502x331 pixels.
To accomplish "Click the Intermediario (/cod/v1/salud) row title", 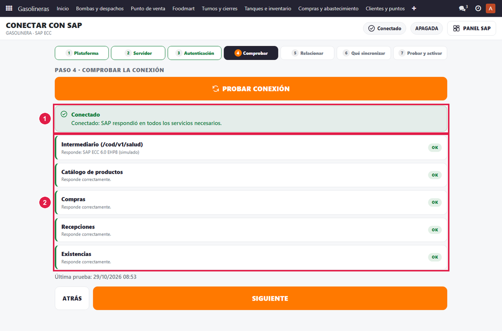I will tap(102, 144).
